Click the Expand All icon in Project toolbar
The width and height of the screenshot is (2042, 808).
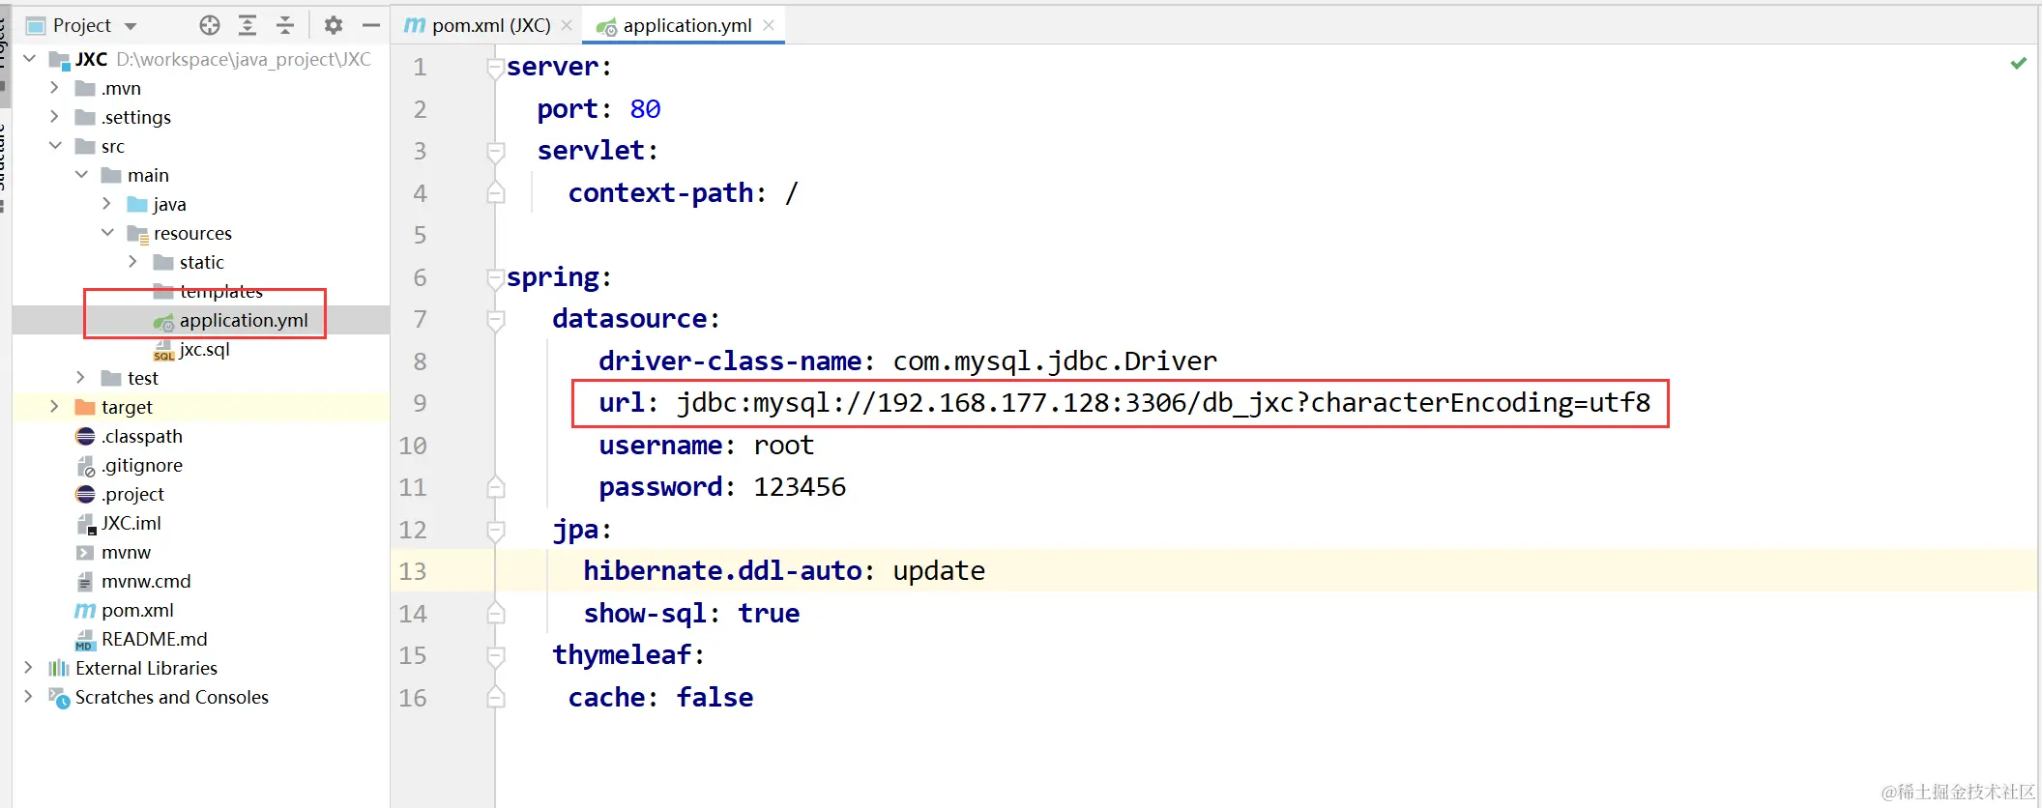(x=248, y=25)
